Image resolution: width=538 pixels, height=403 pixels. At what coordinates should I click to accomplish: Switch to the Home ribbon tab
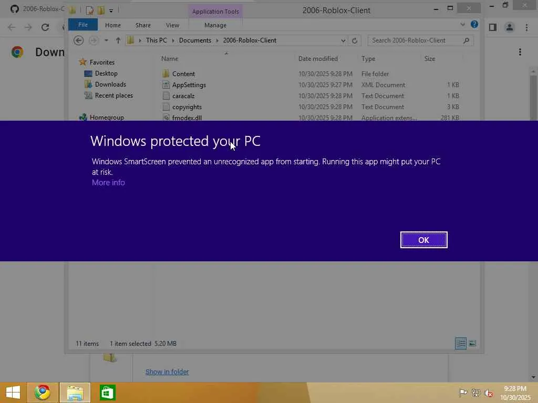point(113,25)
